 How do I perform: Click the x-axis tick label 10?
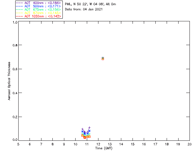pyautogui.click(x=75, y=144)
